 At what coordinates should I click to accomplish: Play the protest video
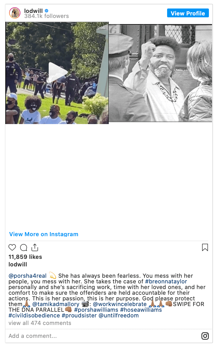pos(58,72)
